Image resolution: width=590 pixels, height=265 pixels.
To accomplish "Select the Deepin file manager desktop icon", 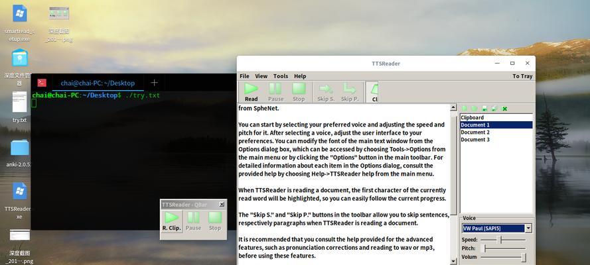I will coord(19,68).
